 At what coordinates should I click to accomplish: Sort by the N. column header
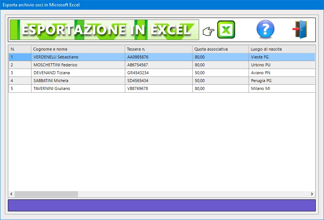click(20, 49)
